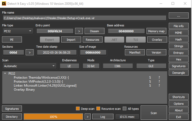Image resolution: width=192 pixels, height=121 pixels.
Task: Click the Base address value 00400000
Action: click(x=126, y=31)
